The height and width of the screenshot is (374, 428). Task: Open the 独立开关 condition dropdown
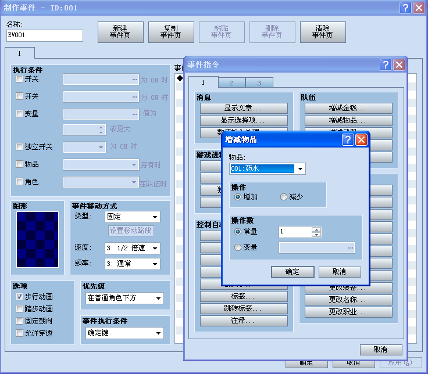[85, 147]
